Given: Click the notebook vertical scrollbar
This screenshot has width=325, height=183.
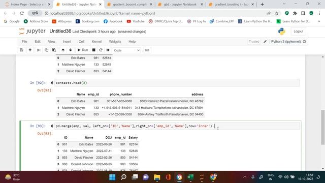Looking at the screenshot, I should pos(323,127).
